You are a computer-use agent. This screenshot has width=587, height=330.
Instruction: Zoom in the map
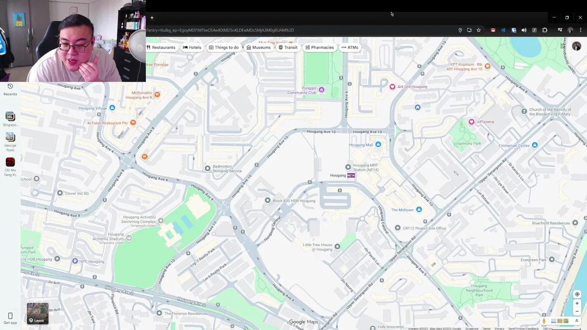click(577, 303)
